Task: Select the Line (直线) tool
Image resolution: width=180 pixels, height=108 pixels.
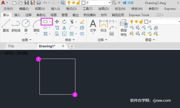Action: (x=6, y=25)
